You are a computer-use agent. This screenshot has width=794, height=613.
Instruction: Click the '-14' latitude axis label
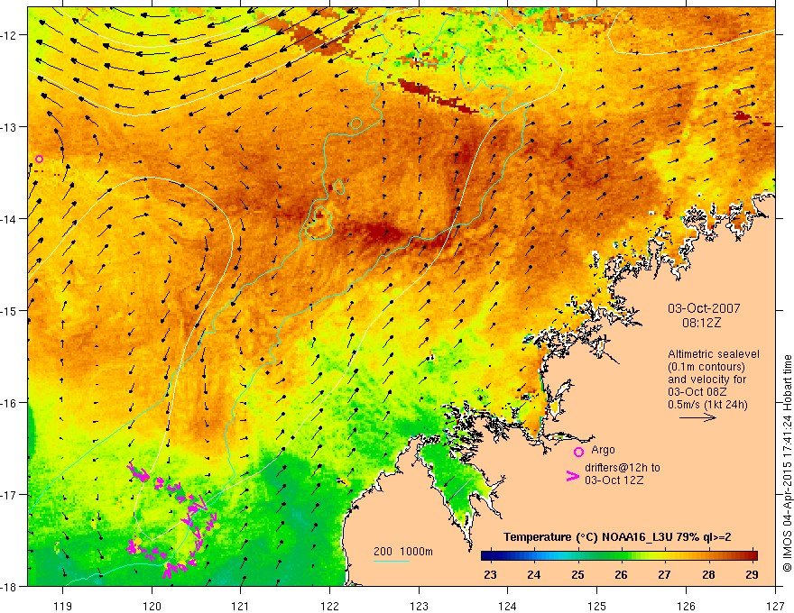tap(9, 219)
